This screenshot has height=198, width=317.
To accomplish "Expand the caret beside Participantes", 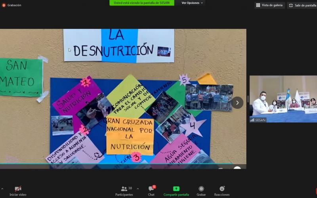I will (138, 189).
